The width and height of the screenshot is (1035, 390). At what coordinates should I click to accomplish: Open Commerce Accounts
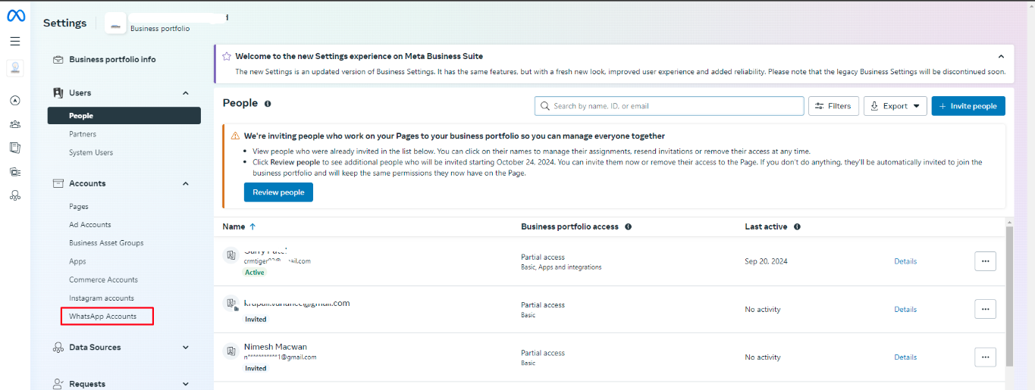(x=103, y=279)
